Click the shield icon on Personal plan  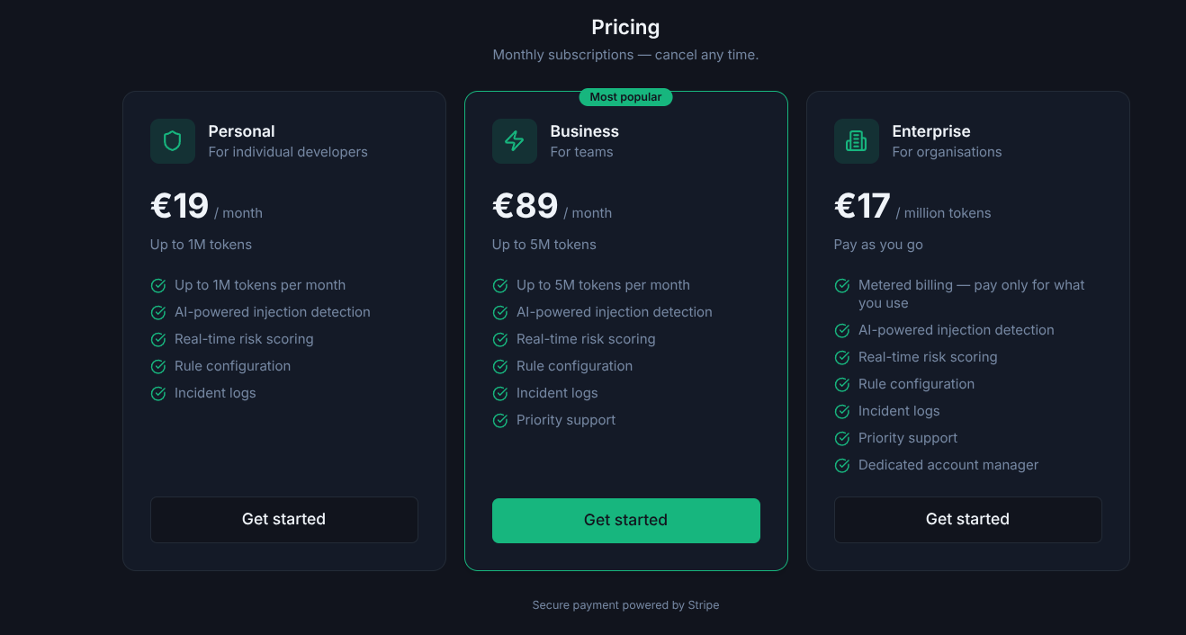point(173,141)
